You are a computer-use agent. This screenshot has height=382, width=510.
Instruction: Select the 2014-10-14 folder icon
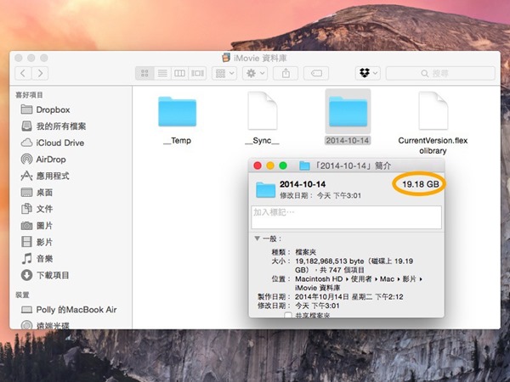348,111
